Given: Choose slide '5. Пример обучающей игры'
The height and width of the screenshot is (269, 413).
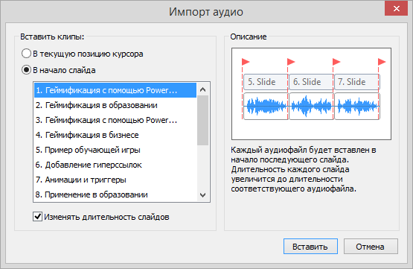Looking at the screenshot, I should (115, 150).
